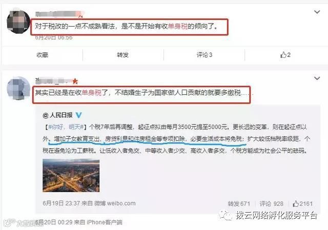Open the city night aerial photo thumbnail
328x230 pixels.
(x=71, y=175)
